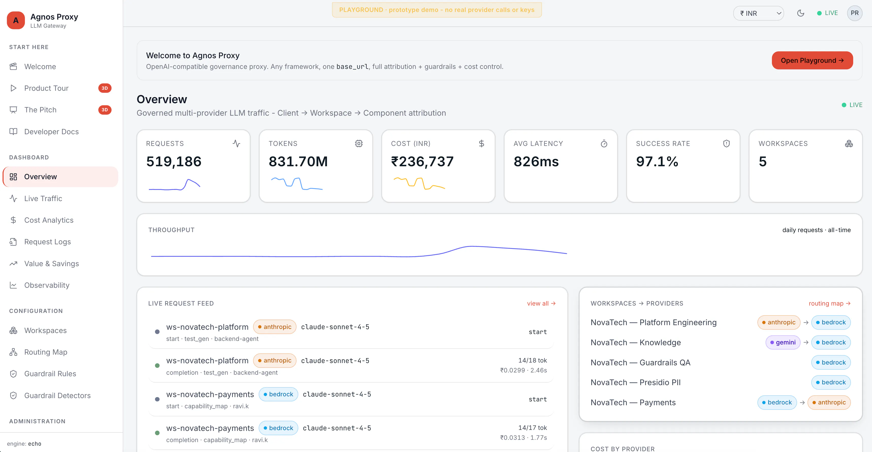Click the Welcome sidebar icon

tap(13, 66)
